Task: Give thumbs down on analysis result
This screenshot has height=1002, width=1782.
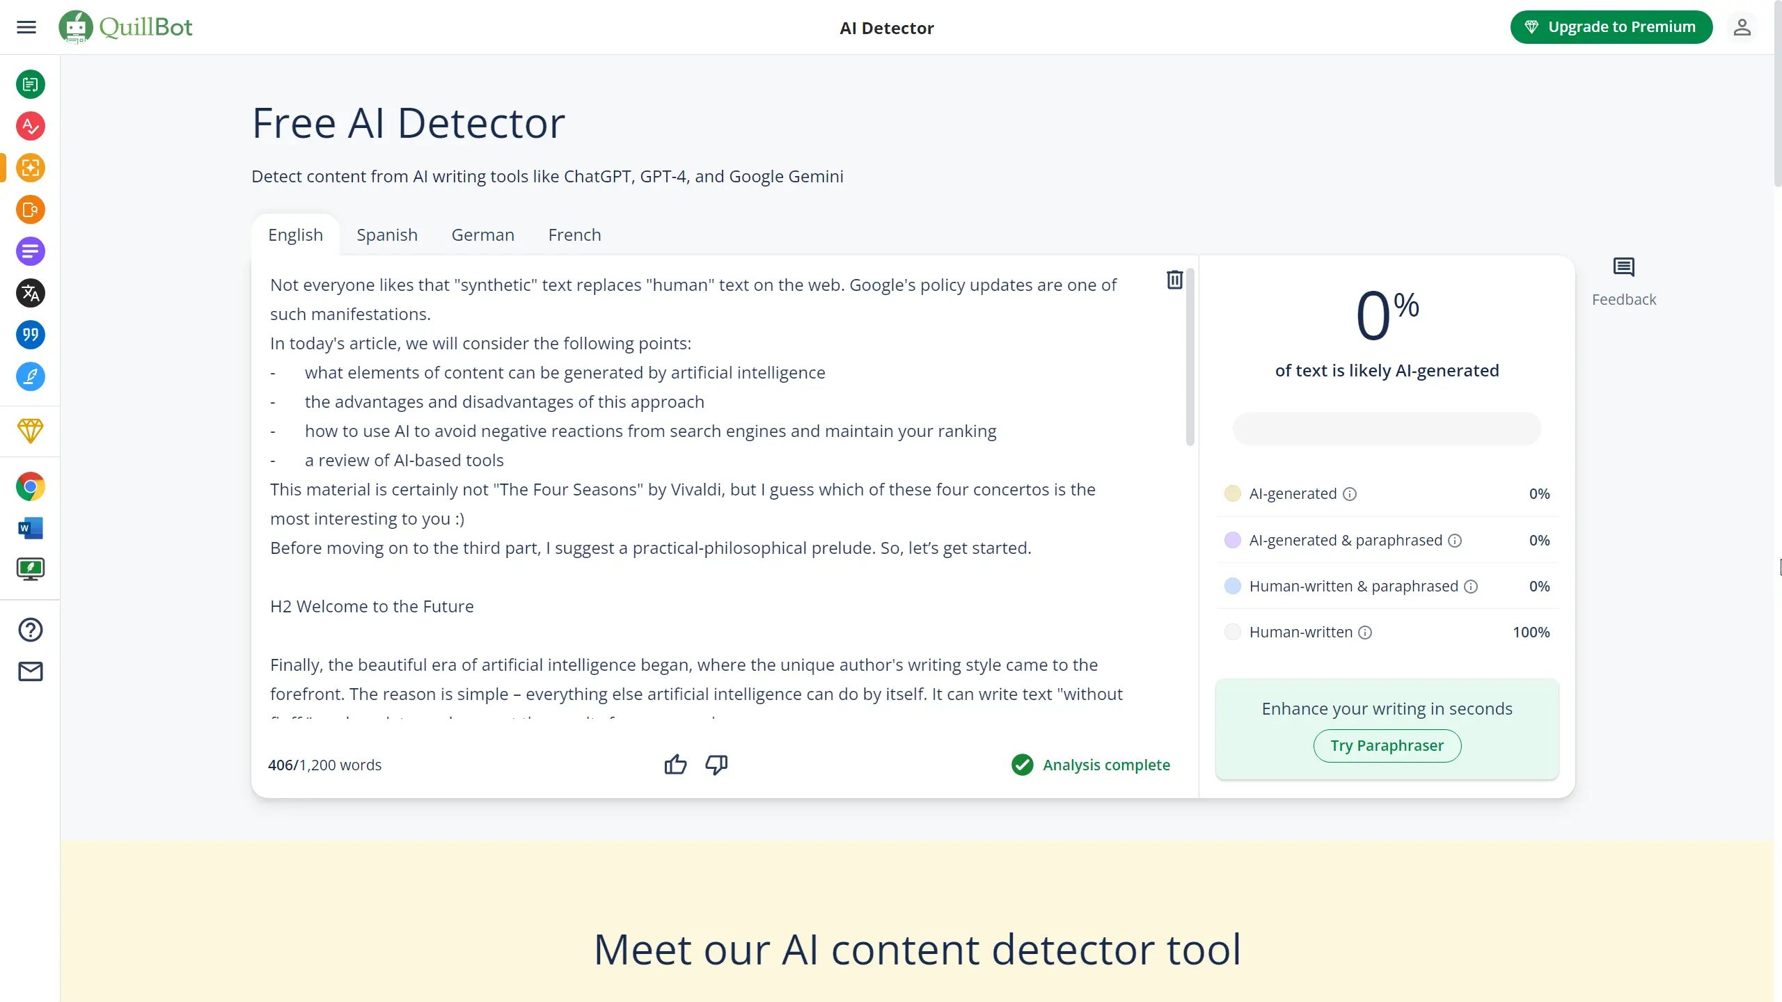Action: click(x=716, y=765)
